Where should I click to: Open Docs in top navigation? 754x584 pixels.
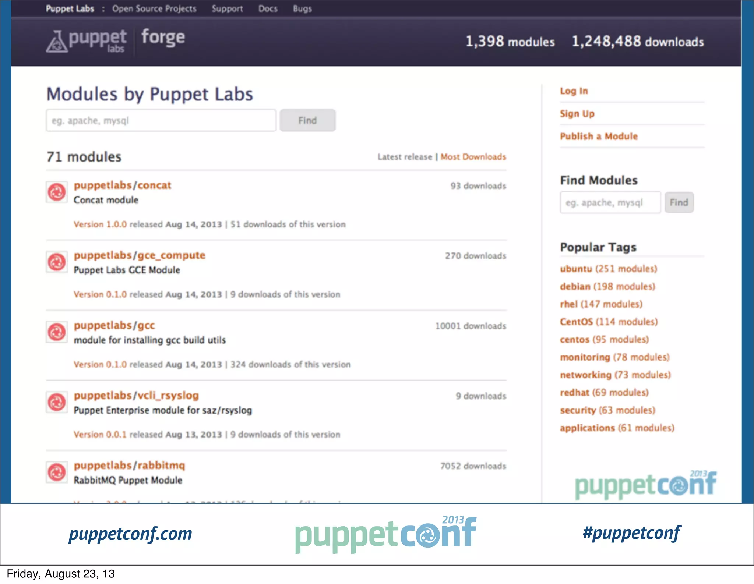click(x=268, y=8)
